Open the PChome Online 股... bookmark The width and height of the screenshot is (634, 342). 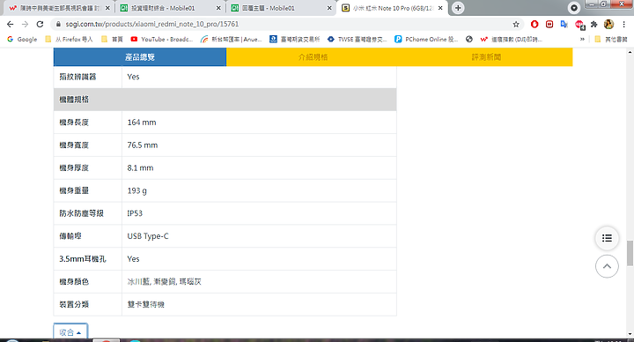tap(426, 40)
